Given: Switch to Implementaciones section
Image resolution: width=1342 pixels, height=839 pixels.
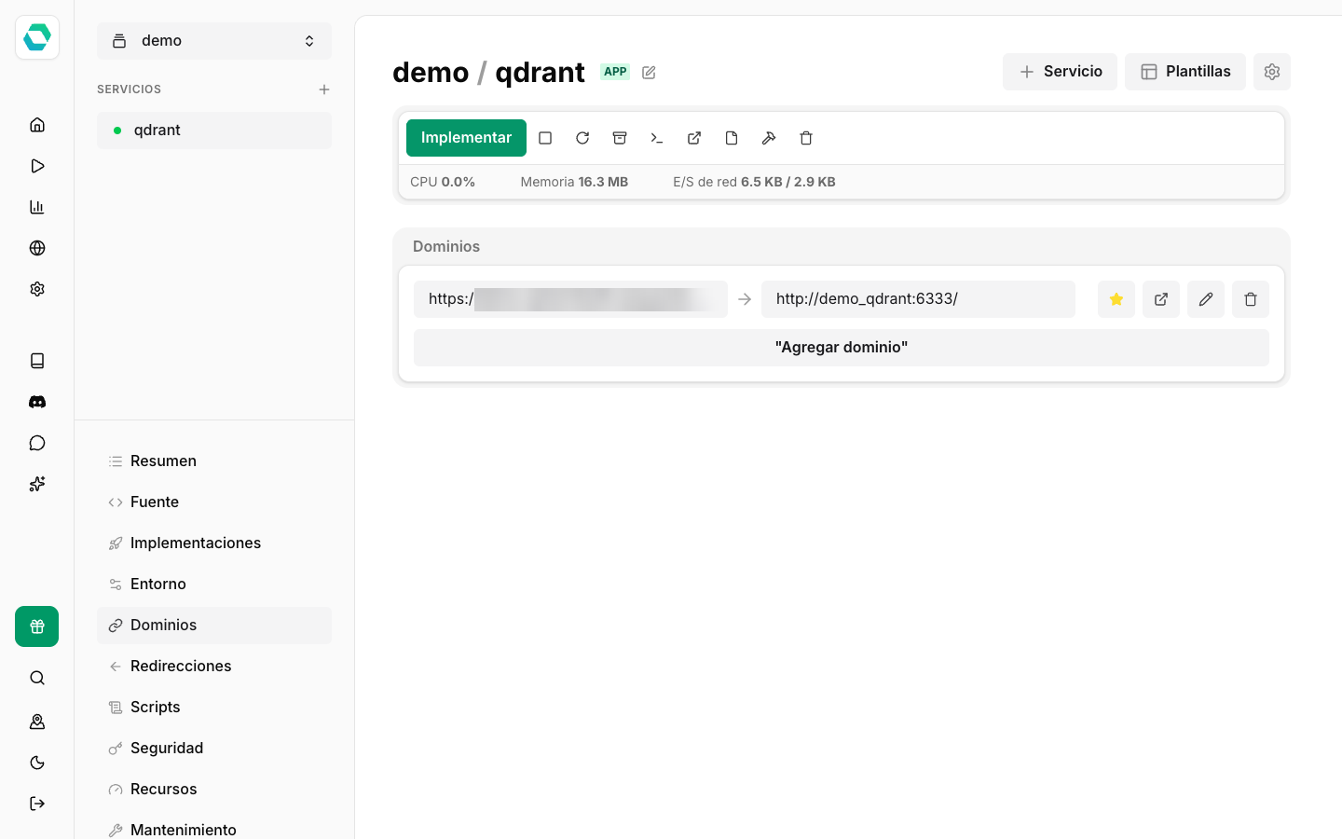Looking at the screenshot, I should [214, 543].
